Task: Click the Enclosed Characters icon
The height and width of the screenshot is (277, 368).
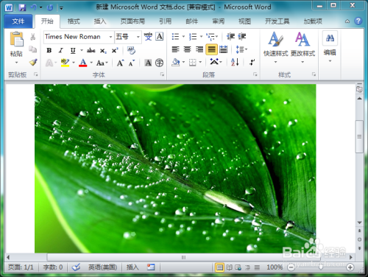Action: [x=159, y=63]
